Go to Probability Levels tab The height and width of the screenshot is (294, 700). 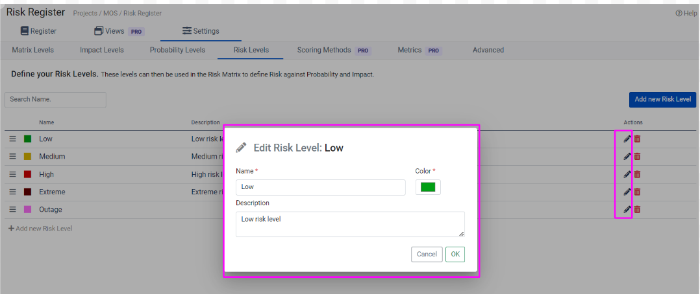coord(177,50)
